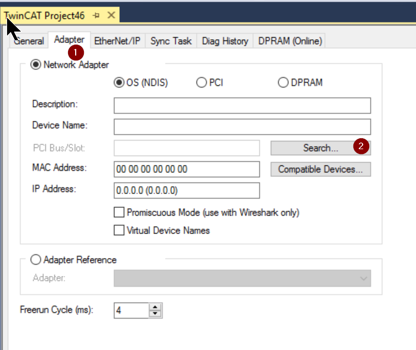This screenshot has height=350, width=416.
Task: Click the PCI Bus/Slot field
Action: pos(187,148)
